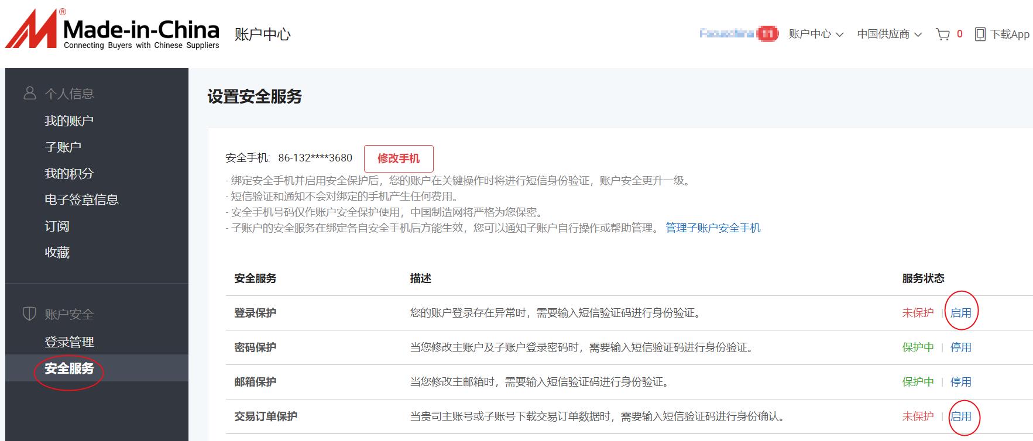Click the 下载App link text

coord(1010,35)
